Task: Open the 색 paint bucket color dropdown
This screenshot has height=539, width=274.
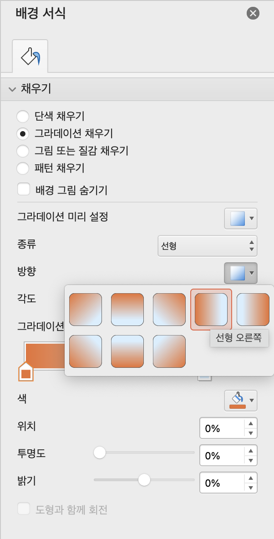Action: [x=241, y=401]
